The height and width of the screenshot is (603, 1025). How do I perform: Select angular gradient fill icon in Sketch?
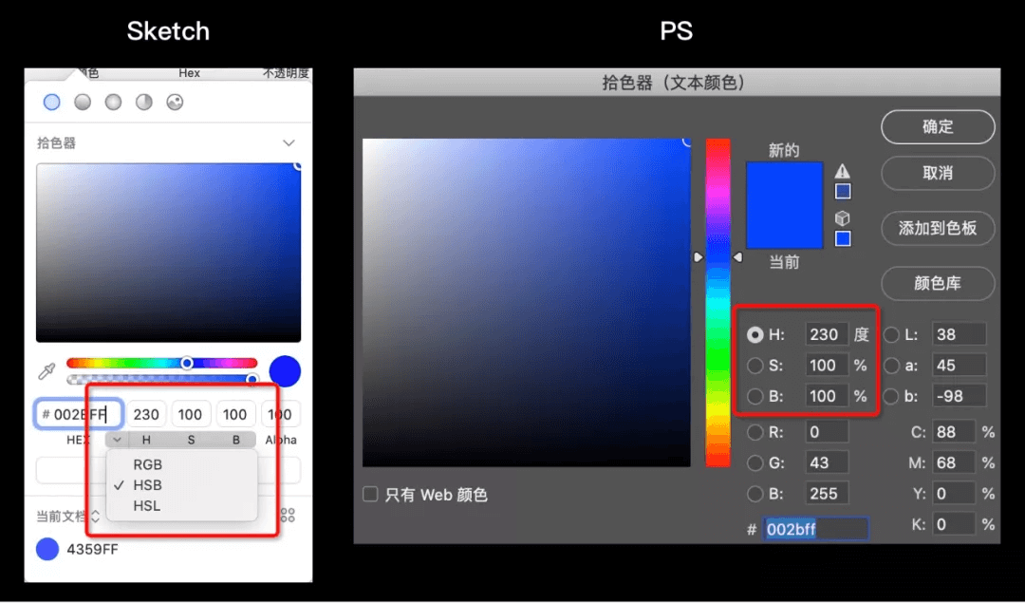tap(144, 102)
